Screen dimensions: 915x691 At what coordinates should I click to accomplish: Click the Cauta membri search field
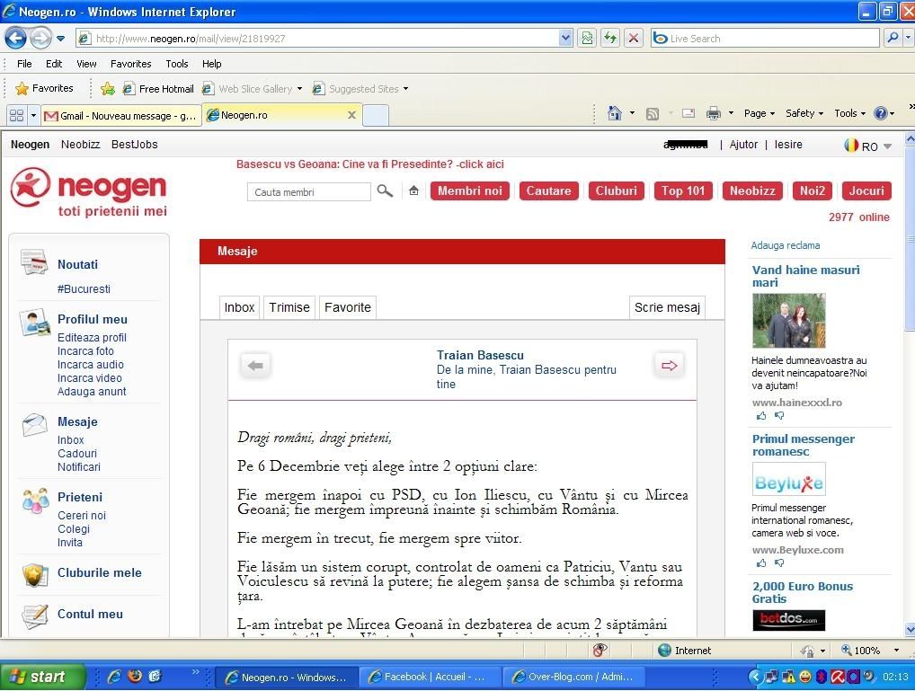[308, 192]
